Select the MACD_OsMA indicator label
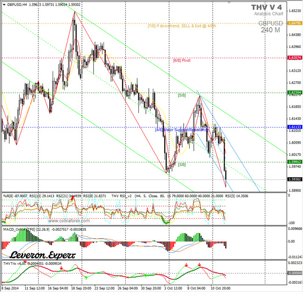The image size is (303, 292). tap(19, 229)
